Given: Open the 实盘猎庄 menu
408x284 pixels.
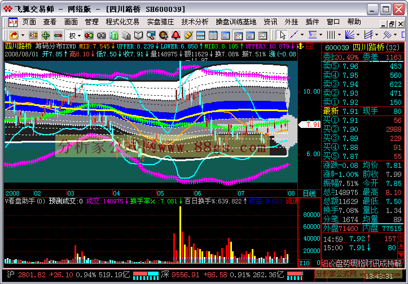Looking at the screenshot, I should 160,22.
